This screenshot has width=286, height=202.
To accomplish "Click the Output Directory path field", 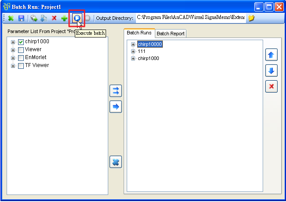I will click(x=190, y=18).
